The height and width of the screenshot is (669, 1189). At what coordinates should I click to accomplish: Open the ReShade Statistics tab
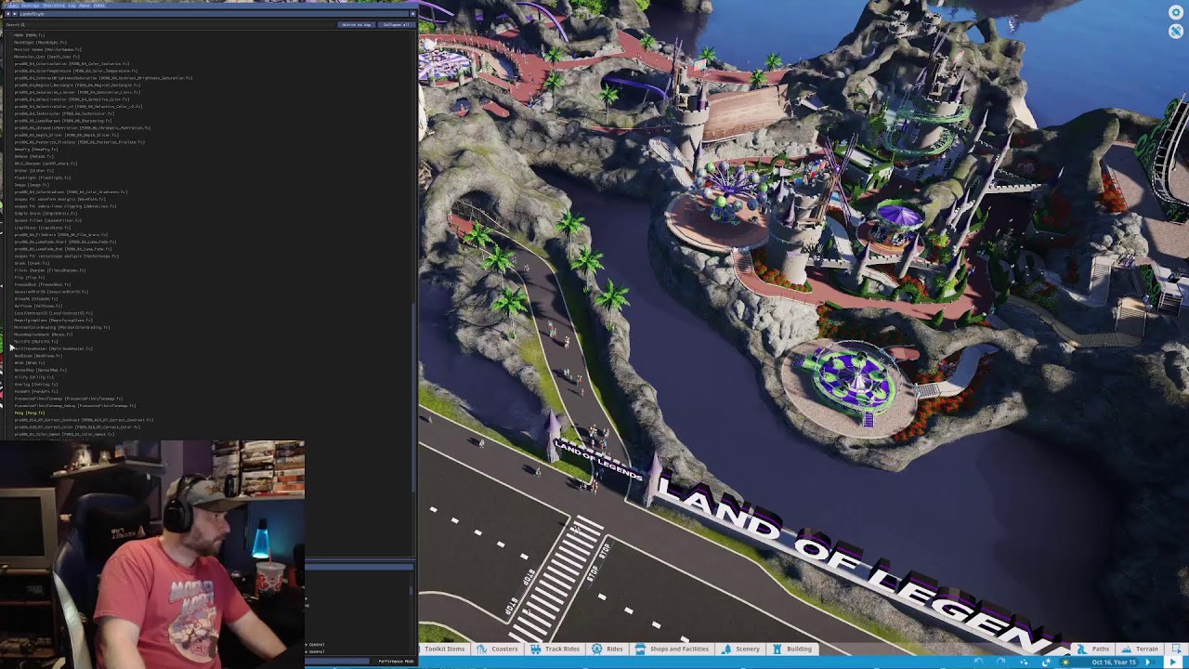point(54,6)
